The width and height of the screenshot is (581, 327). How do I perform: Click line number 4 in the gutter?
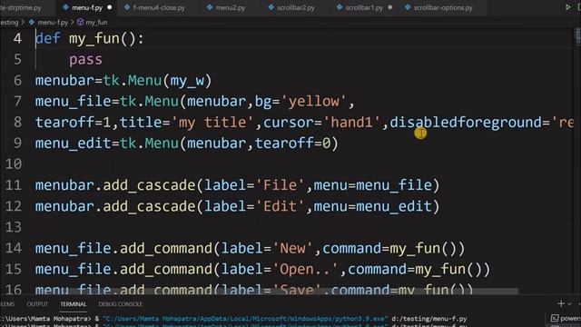point(17,38)
